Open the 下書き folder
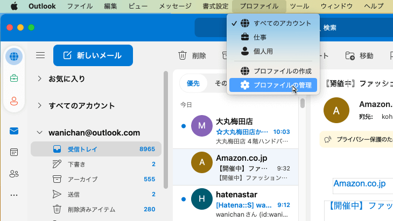 pyautogui.click(x=96, y=164)
